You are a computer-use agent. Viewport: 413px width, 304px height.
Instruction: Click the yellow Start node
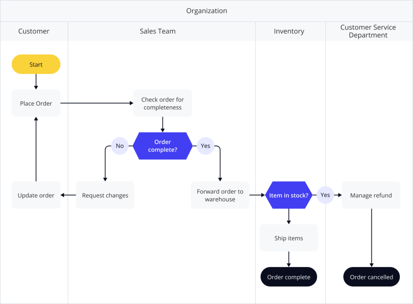(36, 64)
